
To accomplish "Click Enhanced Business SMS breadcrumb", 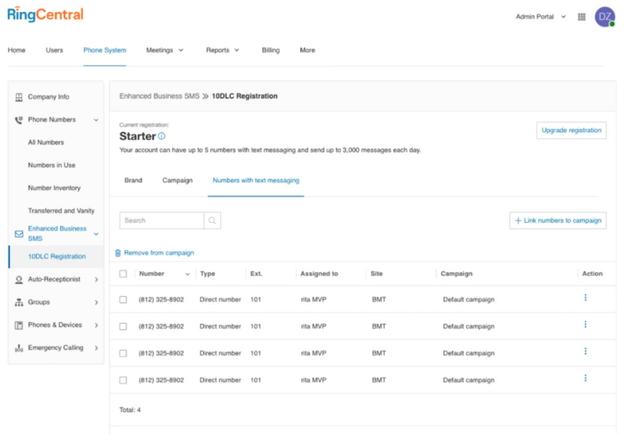I will [159, 96].
